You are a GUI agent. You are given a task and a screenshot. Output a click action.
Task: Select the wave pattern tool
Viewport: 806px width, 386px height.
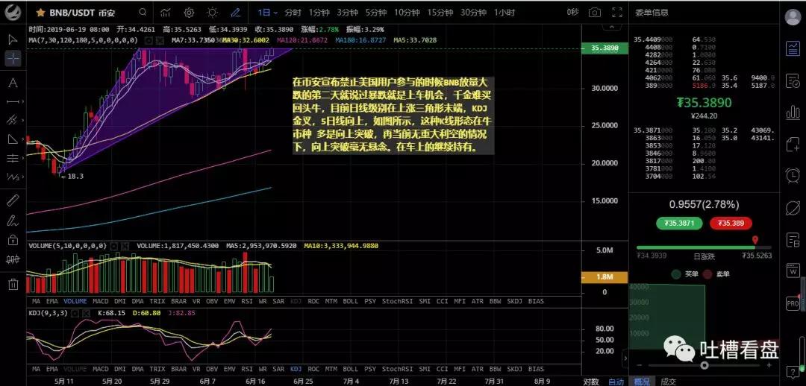(13, 177)
